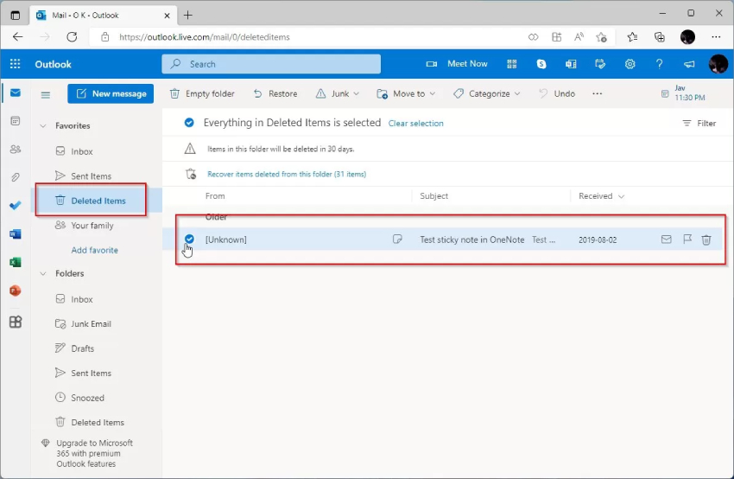Click Empty folder
The image size is (734, 479).
(202, 93)
